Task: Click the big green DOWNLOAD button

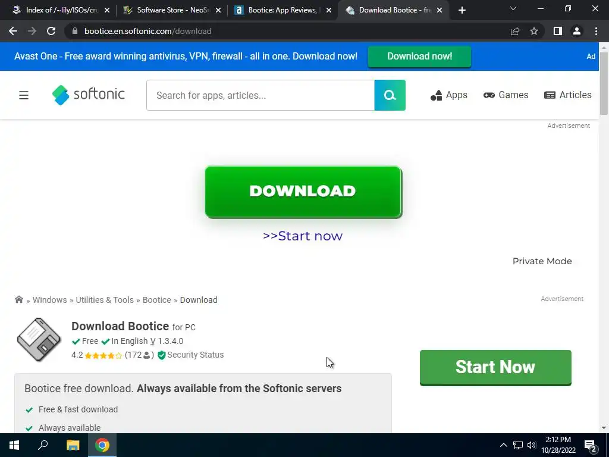Action: 303,192
